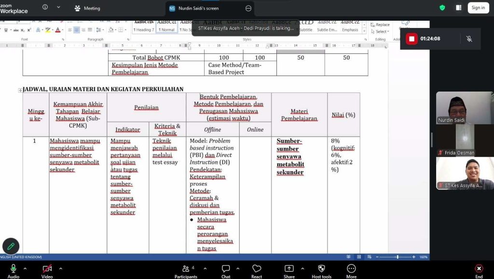Click the Sign in button
The width and height of the screenshot is (494, 279).
(478, 8)
